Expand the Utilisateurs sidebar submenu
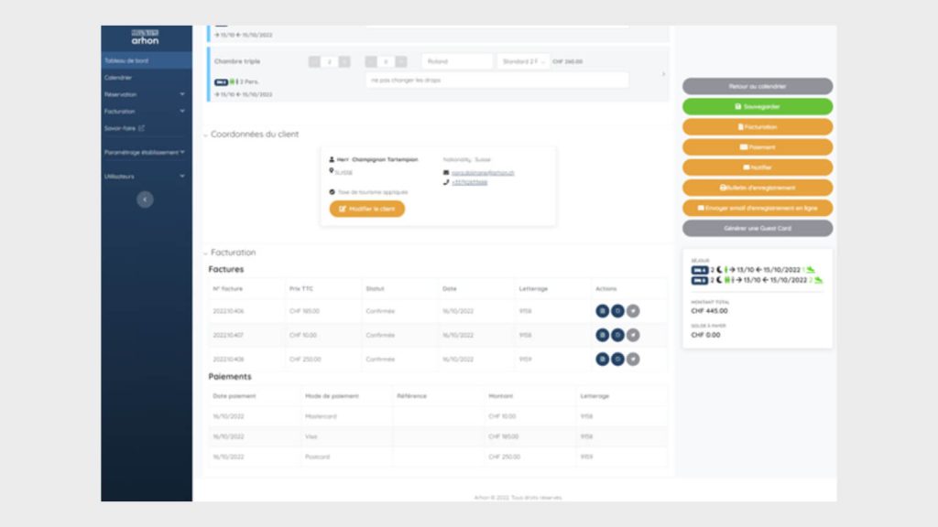This screenshot has height=527, width=938. tap(182, 177)
